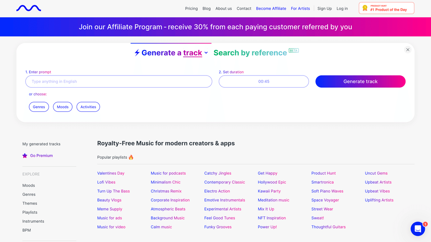The image size is (431, 242).
Task: Open Pricing in the top menu
Action: (191, 9)
